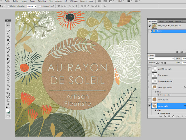Toggle Quick Mask mode
The image size is (186, 140).
(8, 116)
